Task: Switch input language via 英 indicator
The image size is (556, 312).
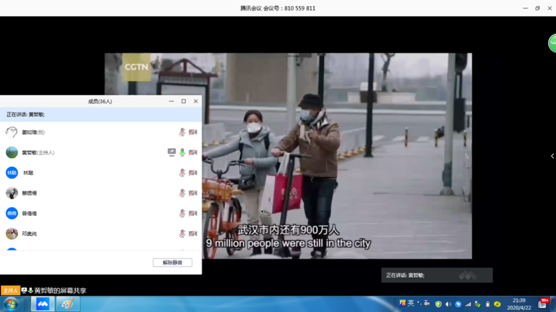Action: click(411, 303)
